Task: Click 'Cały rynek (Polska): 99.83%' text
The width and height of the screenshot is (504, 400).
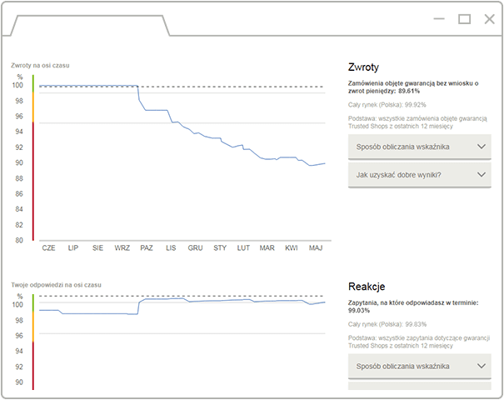Action: click(x=387, y=324)
